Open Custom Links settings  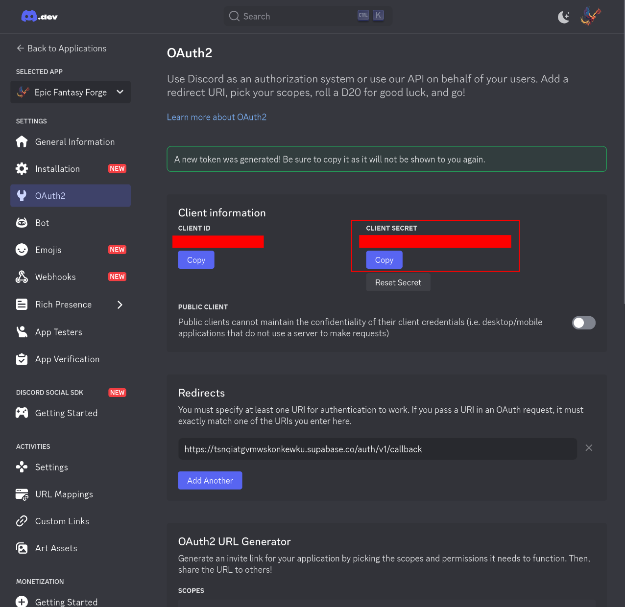pyautogui.click(x=62, y=521)
